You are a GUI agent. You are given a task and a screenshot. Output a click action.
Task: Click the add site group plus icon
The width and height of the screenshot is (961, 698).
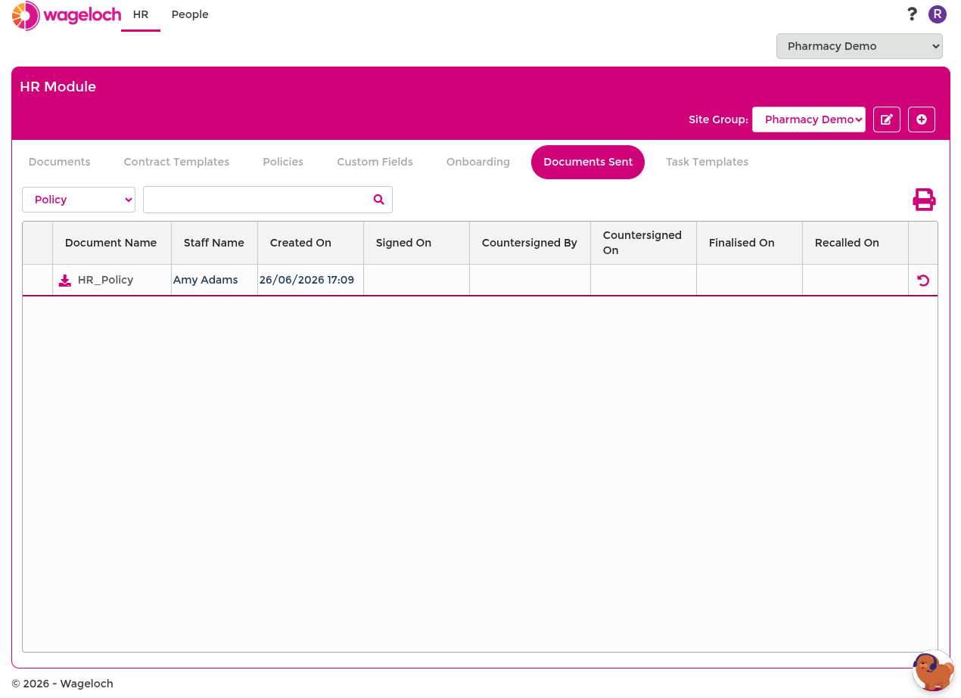coord(922,119)
